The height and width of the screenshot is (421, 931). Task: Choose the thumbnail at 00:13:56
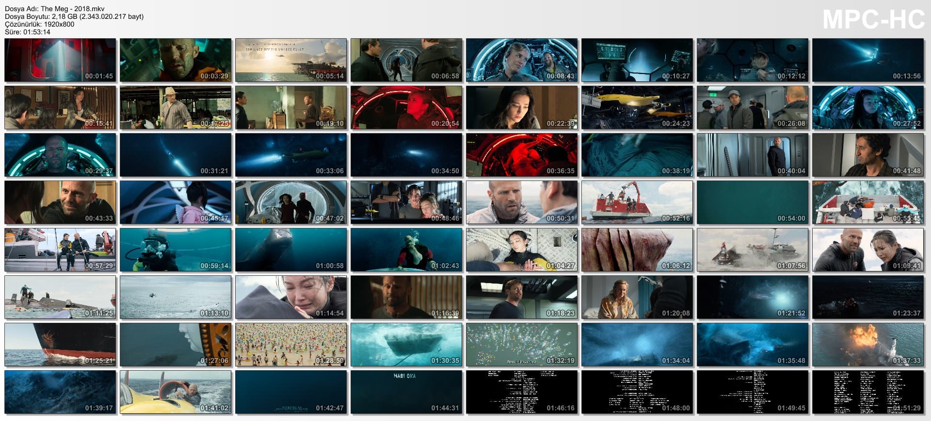pos(868,60)
